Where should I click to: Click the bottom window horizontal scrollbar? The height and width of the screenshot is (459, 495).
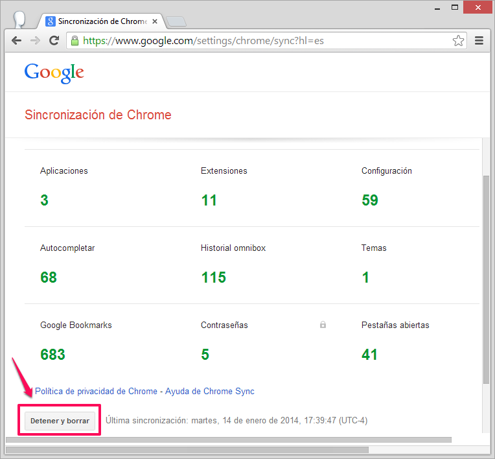187,450
